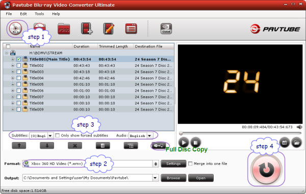Toggle CUDA acceleration icon
This screenshot has width=306, height=194.
(x=166, y=29)
